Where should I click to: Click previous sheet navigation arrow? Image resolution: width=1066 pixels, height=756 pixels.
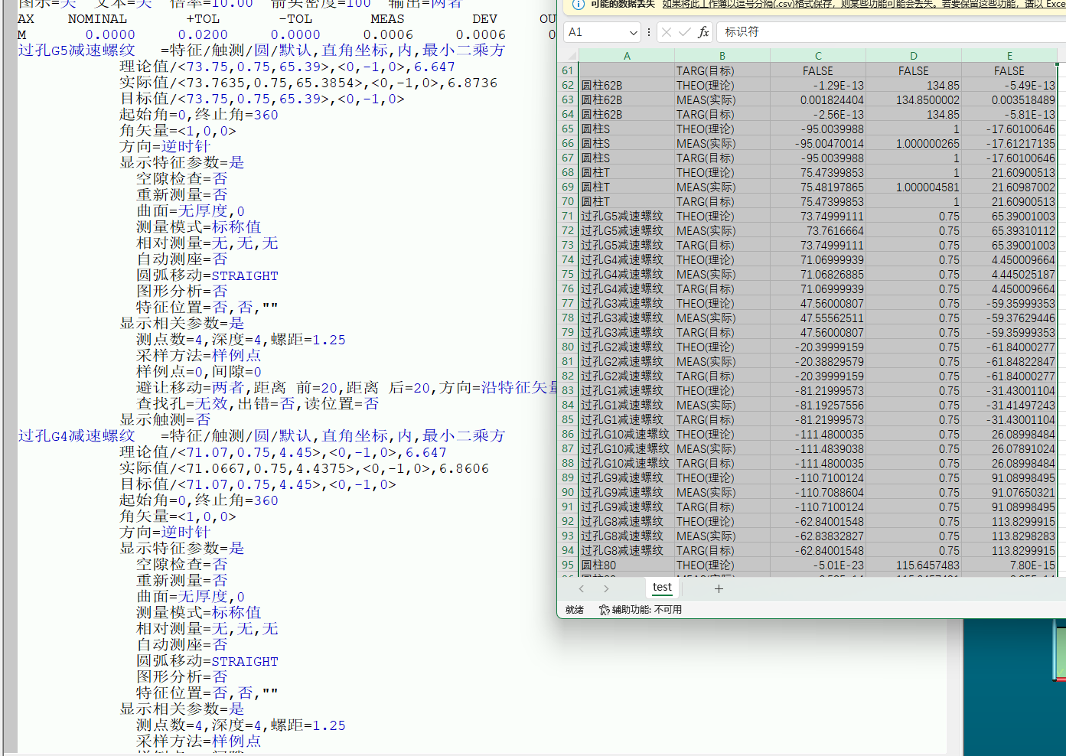pos(582,588)
